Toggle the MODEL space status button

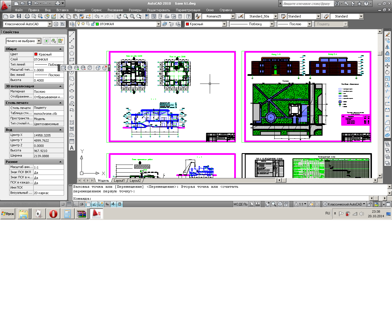(x=240, y=204)
